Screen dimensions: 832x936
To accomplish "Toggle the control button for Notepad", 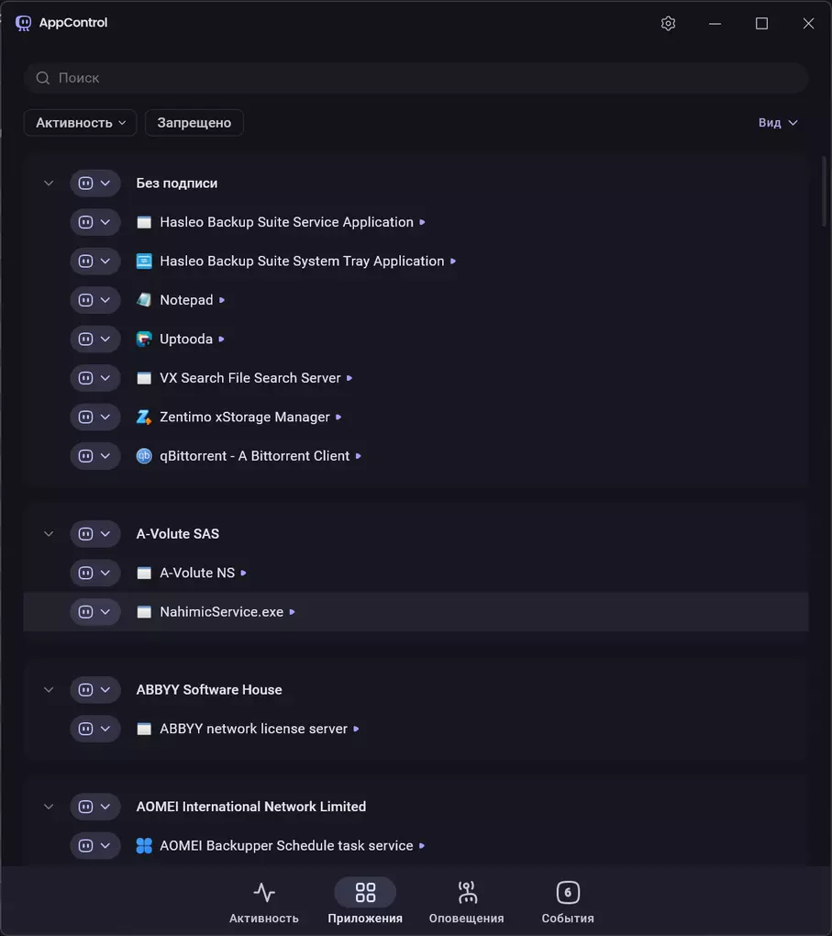I will click(x=86, y=300).
